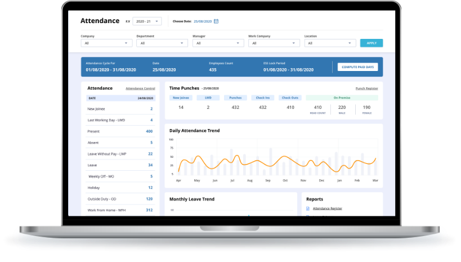Click the Sep label on trend chart
461x262 pixels.
pos(268,180)
